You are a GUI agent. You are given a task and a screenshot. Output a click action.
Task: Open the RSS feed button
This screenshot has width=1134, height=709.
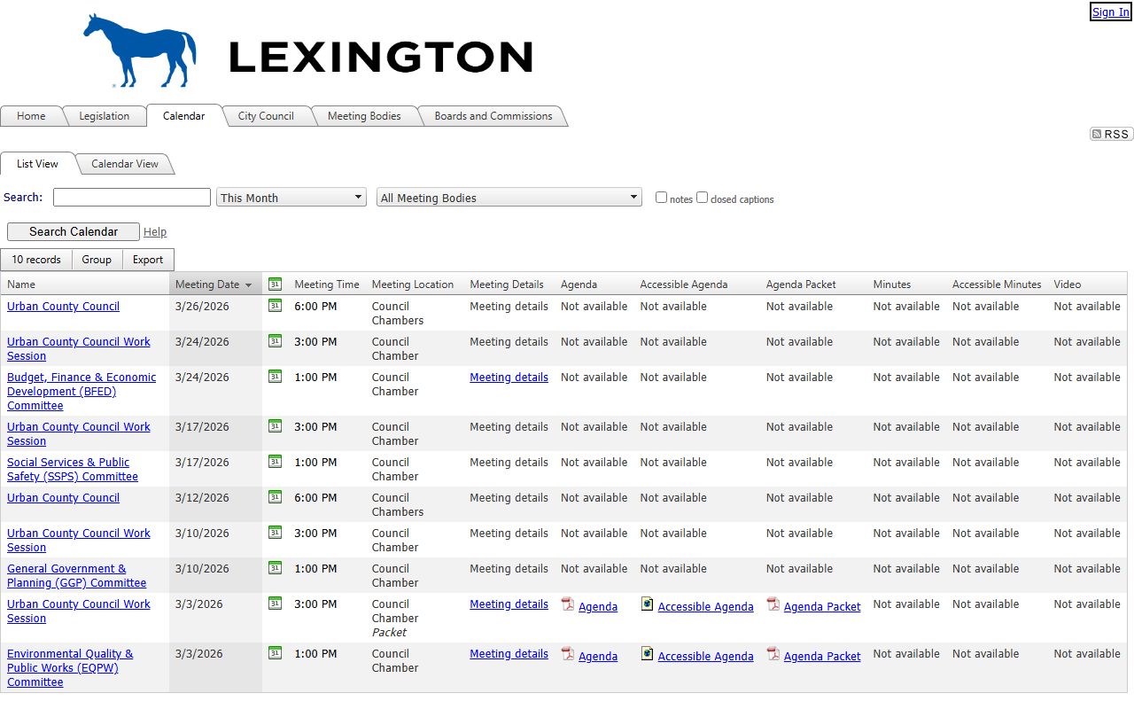click(1111, 134)
